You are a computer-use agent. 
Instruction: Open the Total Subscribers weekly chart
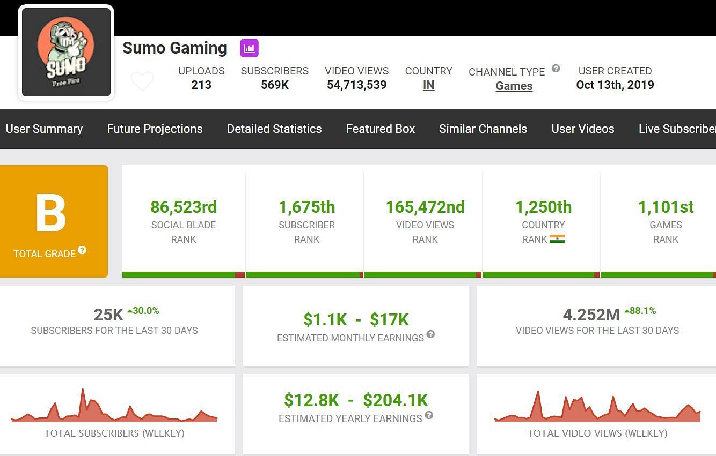tap(114, 406)
